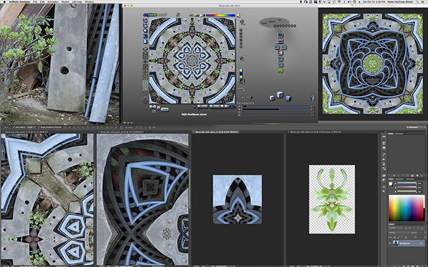Click the white dice randomize icon in ArtMatic
The height and width of the screenshot is (267, 428).
click(280, 95)
